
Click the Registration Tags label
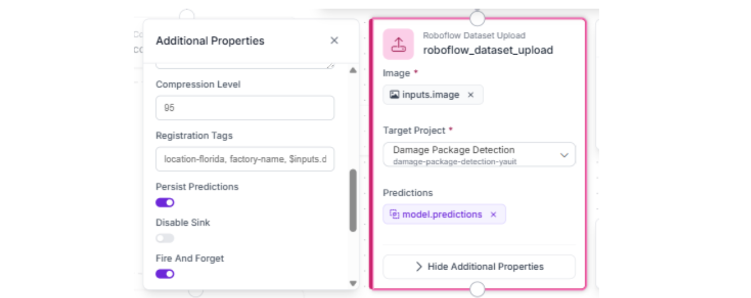pyautogui.click(x=194, y=135)
